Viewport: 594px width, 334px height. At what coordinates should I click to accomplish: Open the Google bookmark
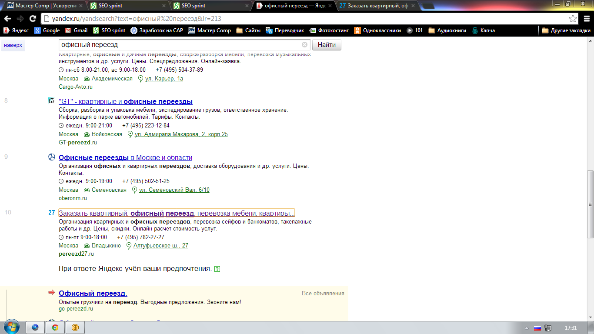point(47,30)
